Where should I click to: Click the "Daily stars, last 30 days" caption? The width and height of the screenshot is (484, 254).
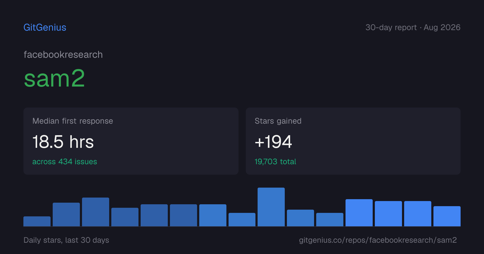tap(66, 240)
